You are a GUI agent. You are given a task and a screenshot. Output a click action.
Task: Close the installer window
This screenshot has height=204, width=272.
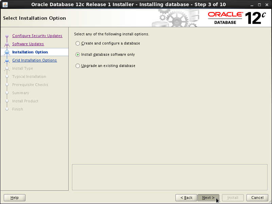pos(267,5)
